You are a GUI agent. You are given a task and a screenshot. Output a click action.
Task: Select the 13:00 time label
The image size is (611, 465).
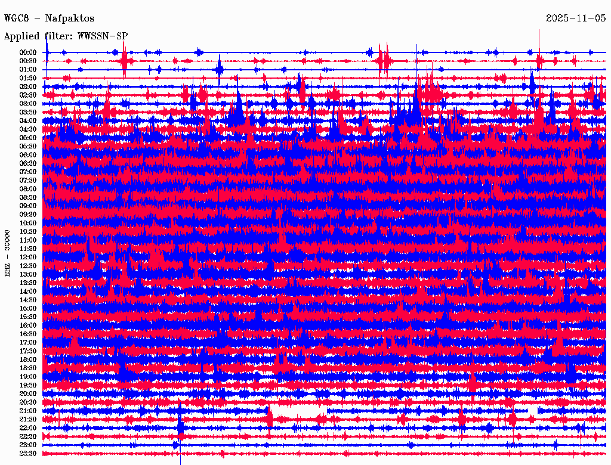coord(28,274)
